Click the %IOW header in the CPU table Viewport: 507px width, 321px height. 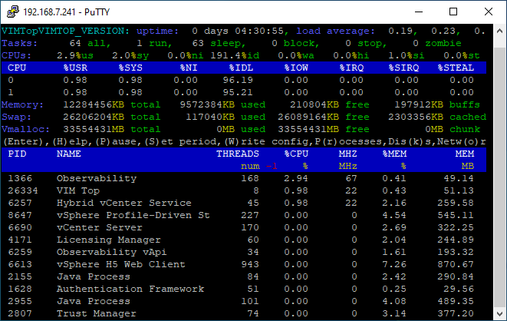(296, 68)
